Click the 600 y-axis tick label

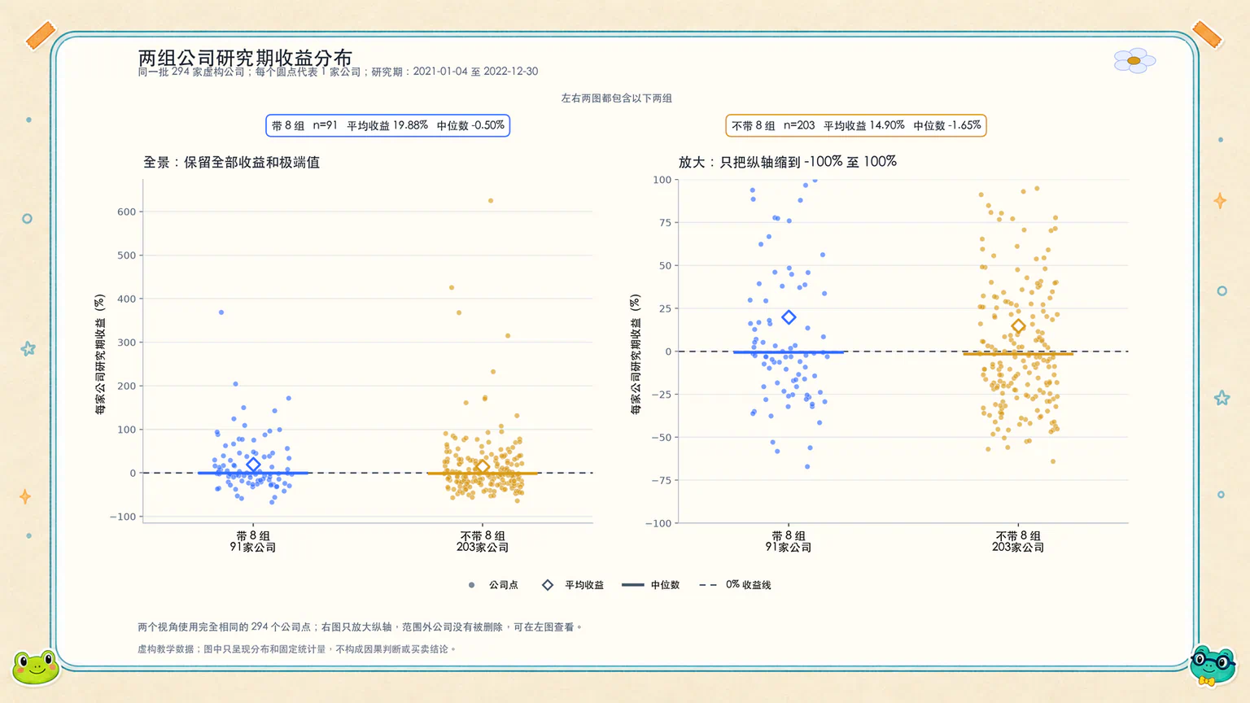pyautogui.click(x=127, y=212)
